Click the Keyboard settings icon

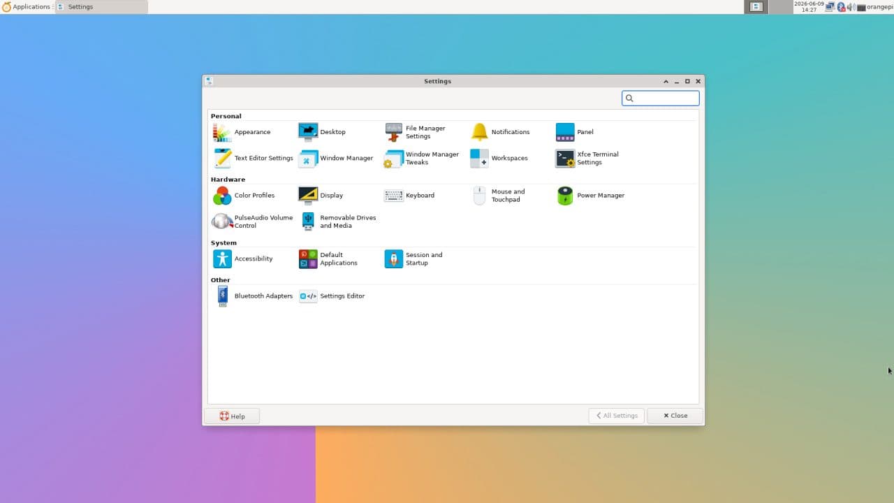coord(394,196)
